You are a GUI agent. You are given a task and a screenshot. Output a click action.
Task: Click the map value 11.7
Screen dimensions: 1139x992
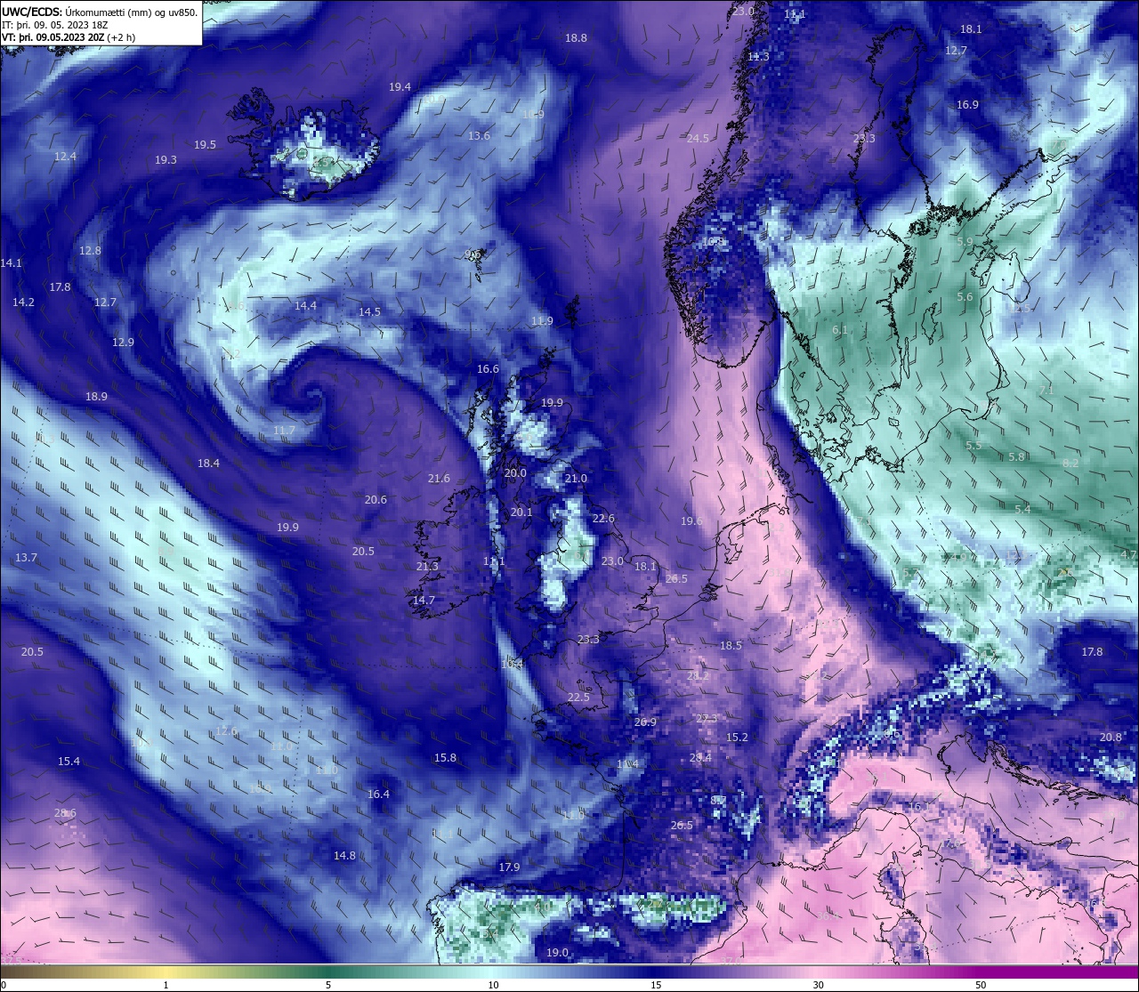pos(284,431)
